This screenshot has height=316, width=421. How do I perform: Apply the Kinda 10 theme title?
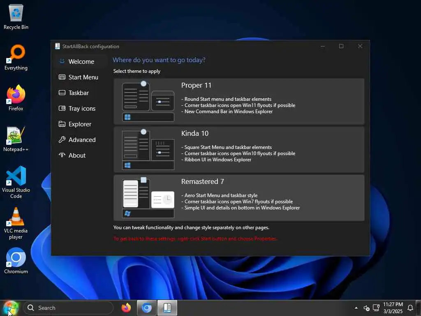coord(195,134)
